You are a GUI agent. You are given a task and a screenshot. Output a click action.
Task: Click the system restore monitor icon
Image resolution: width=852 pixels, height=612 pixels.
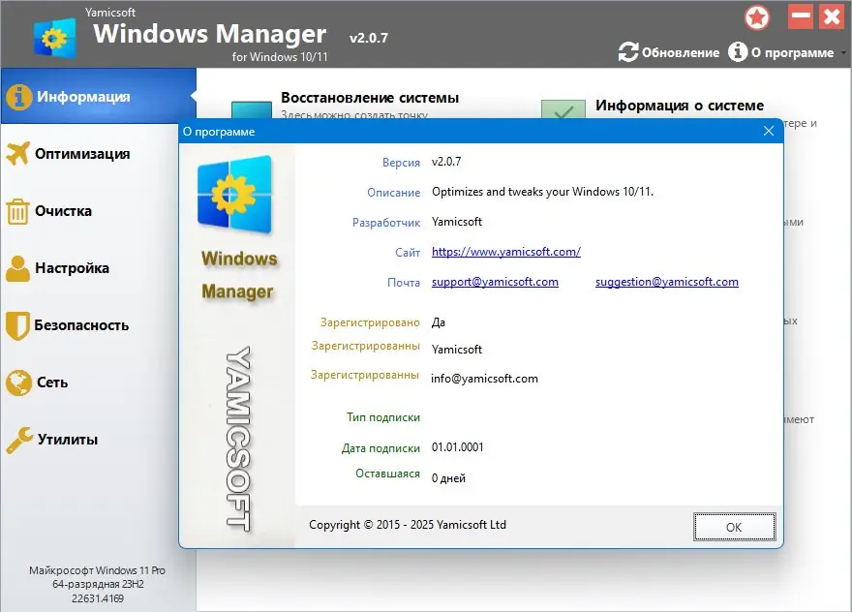(x=252, y=109)
